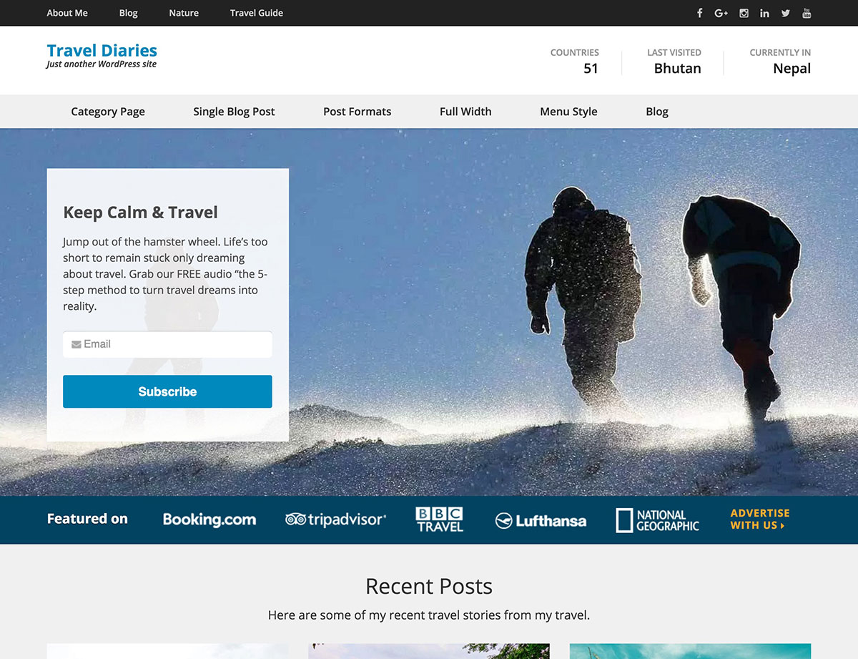Click the Countries 51 counter
Viewport: 858px width, 659px height.
pos(575,62)
